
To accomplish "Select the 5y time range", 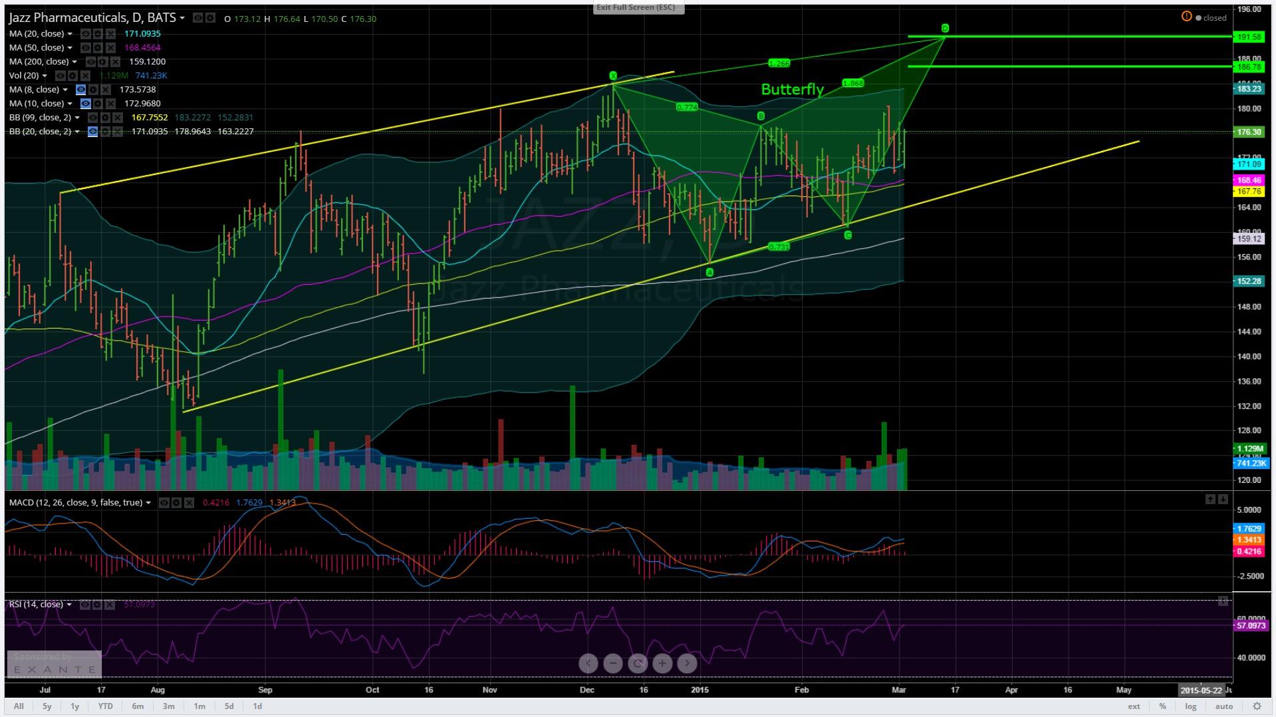I will (x=47, y=706).
